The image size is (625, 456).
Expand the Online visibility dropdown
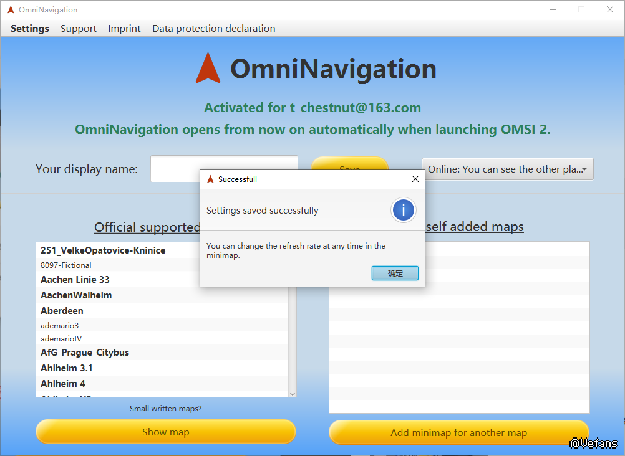507,169
